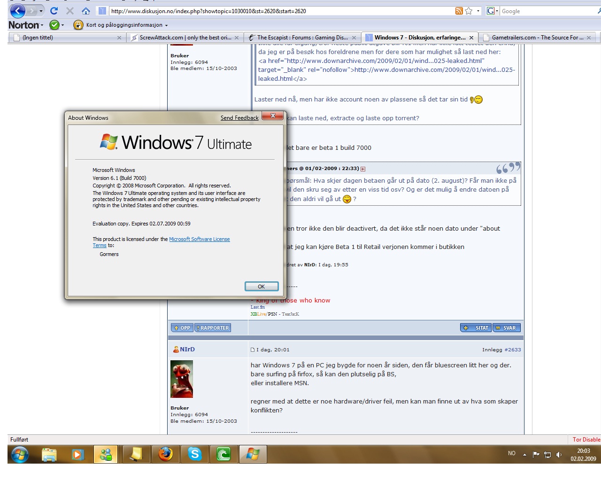The image size is (601, 481).
Task: Reload the page with the refresh icon
Action: tap(54, 10)
